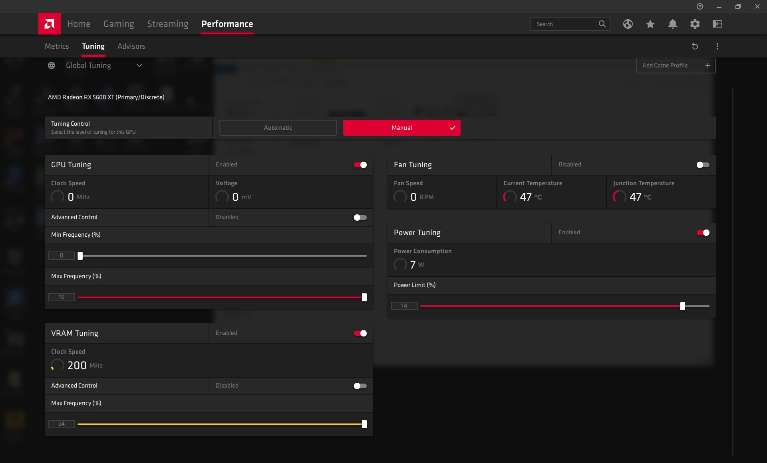Screen dimensions: 767x463
Task: Enable VRAM Tuning Advanced Control toggle
Action: (x=360, y=386)
